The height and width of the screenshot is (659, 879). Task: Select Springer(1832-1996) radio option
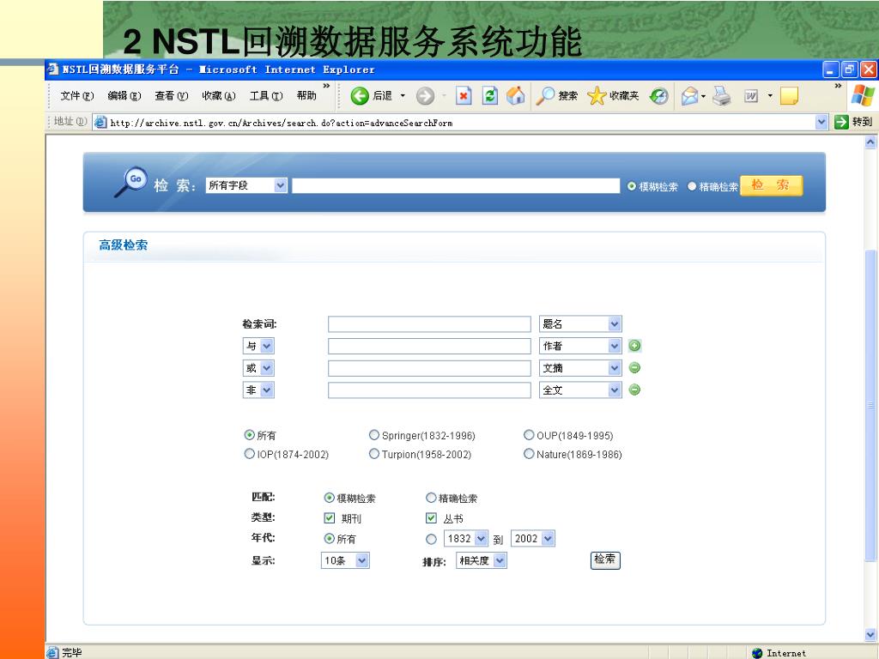374,435
